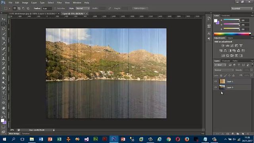Choose Add to selection mode
The height and width of the screenshot is (143, 254).
(19, 8)
